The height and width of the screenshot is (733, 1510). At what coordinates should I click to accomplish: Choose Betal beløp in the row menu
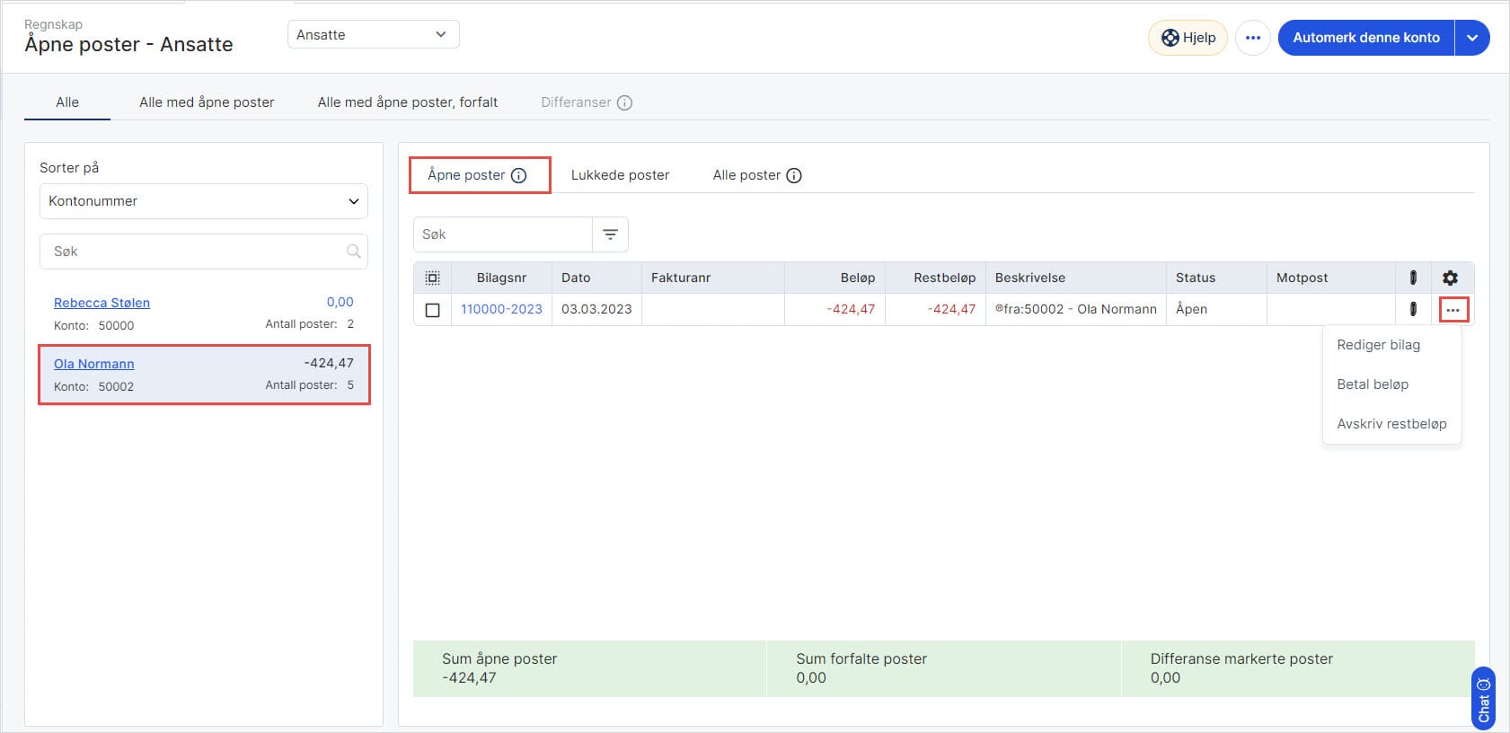point(1372,384)
